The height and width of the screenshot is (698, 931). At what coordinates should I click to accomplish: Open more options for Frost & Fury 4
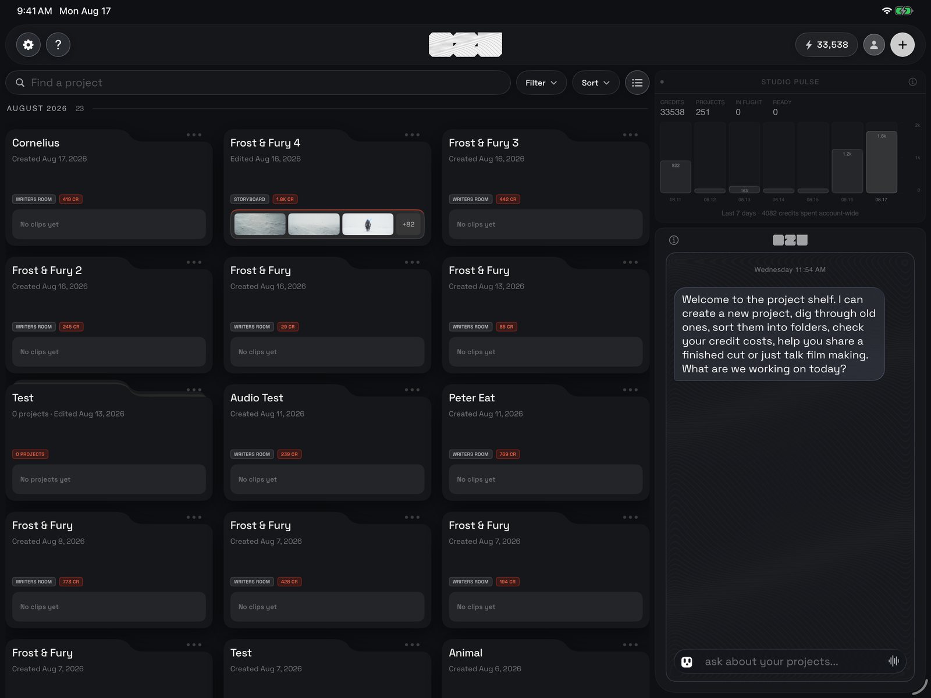point(412,135)
